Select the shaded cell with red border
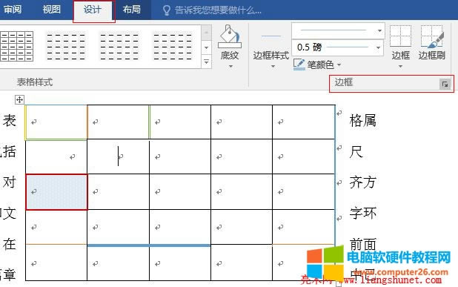The width and height of the screenshot is (458, 287). [56, 192]
